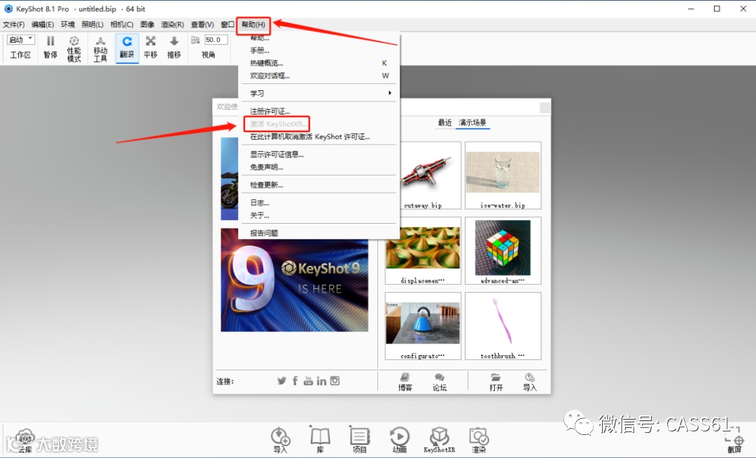Viewport: 756px width, 458px height.
Task: Open the 编辑(E) menu
Action: tap(43, 24)
